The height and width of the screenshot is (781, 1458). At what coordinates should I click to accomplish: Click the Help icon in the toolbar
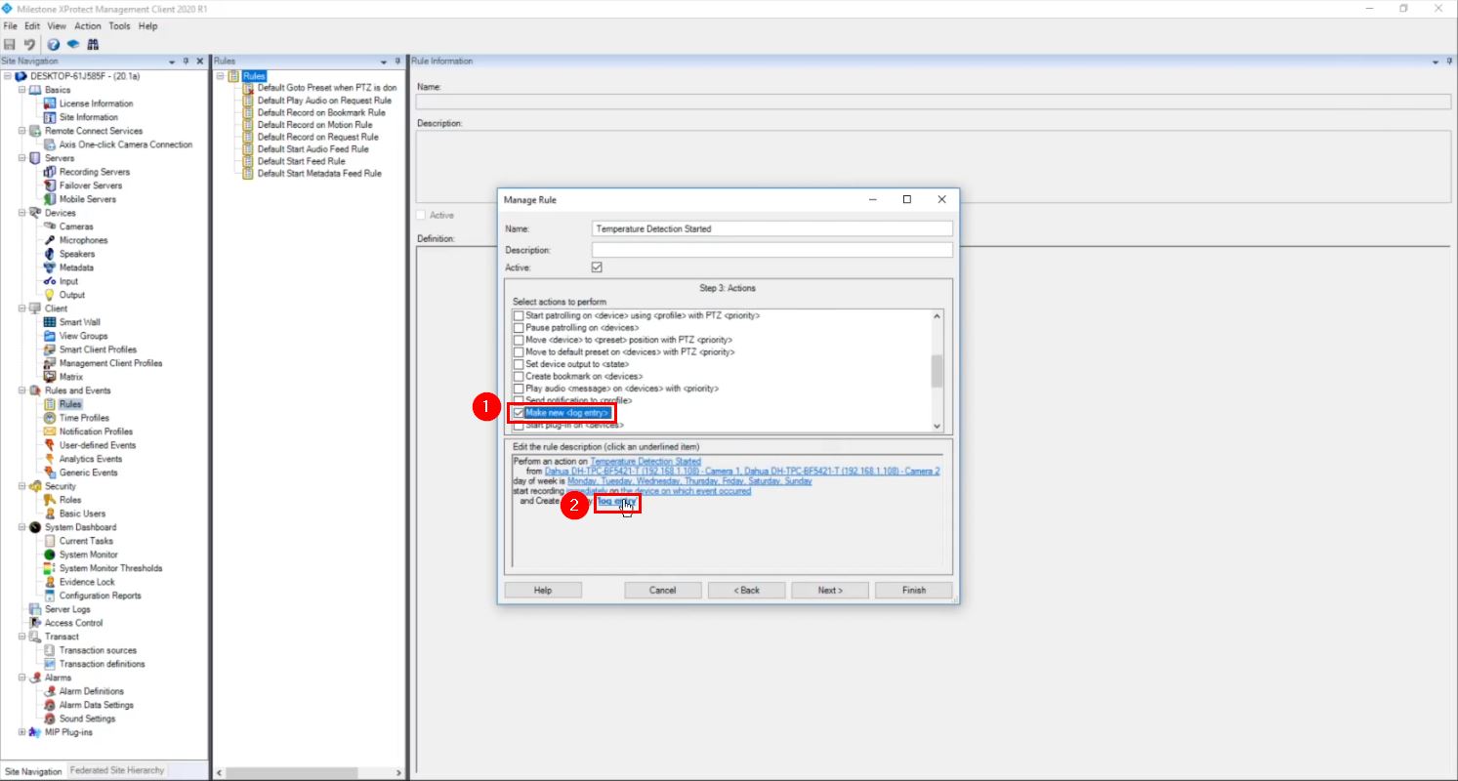[54, 45]
